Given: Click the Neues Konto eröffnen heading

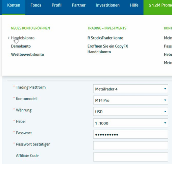Looking at the screenshot, I should point(30,28).
